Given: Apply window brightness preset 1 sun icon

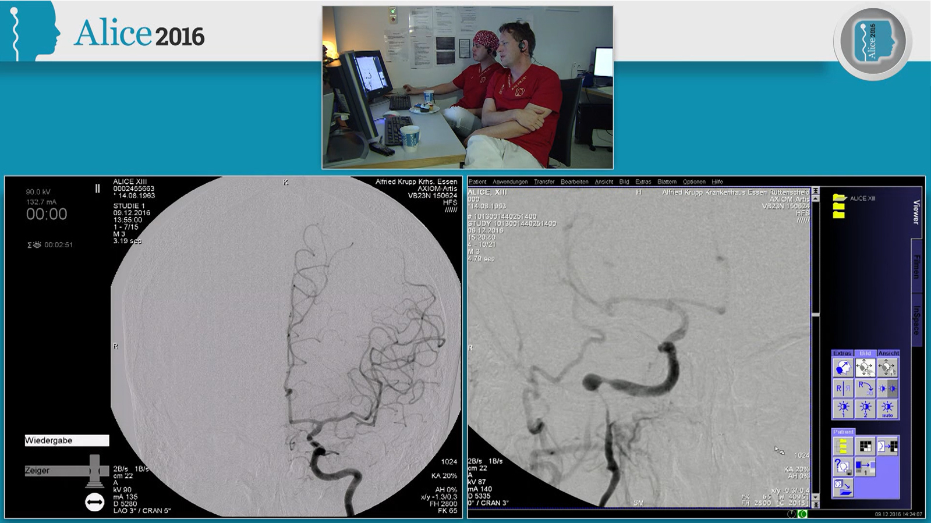Looking at the screenshot, I should (842, 408).
